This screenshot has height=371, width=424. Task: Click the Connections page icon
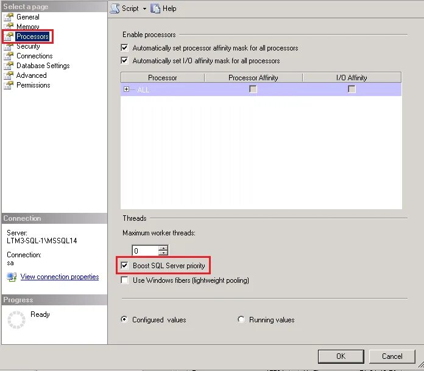click(x=9, y=56)
